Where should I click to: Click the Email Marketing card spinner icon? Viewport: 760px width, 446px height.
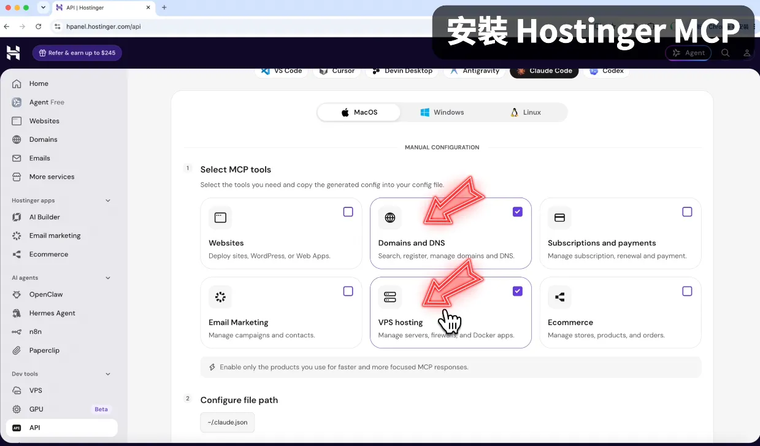click(x=220, y=297)
